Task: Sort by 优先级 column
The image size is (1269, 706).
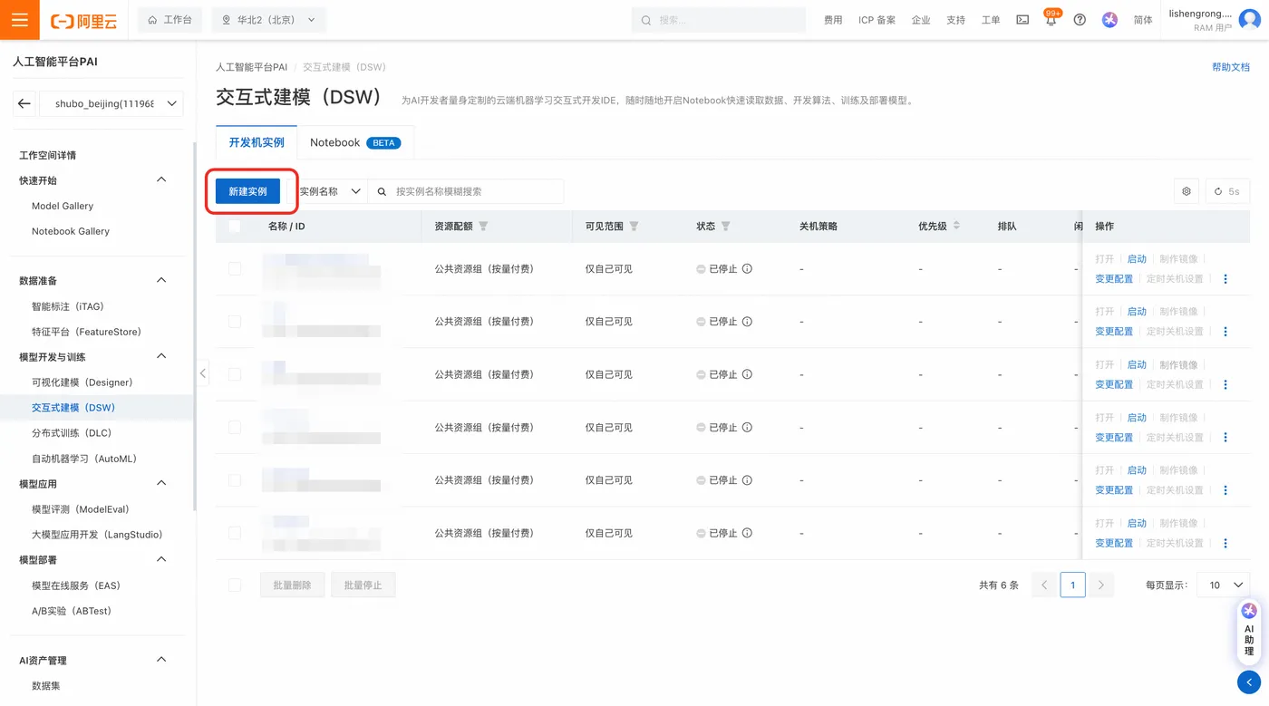Action: [x=955, y=227]
